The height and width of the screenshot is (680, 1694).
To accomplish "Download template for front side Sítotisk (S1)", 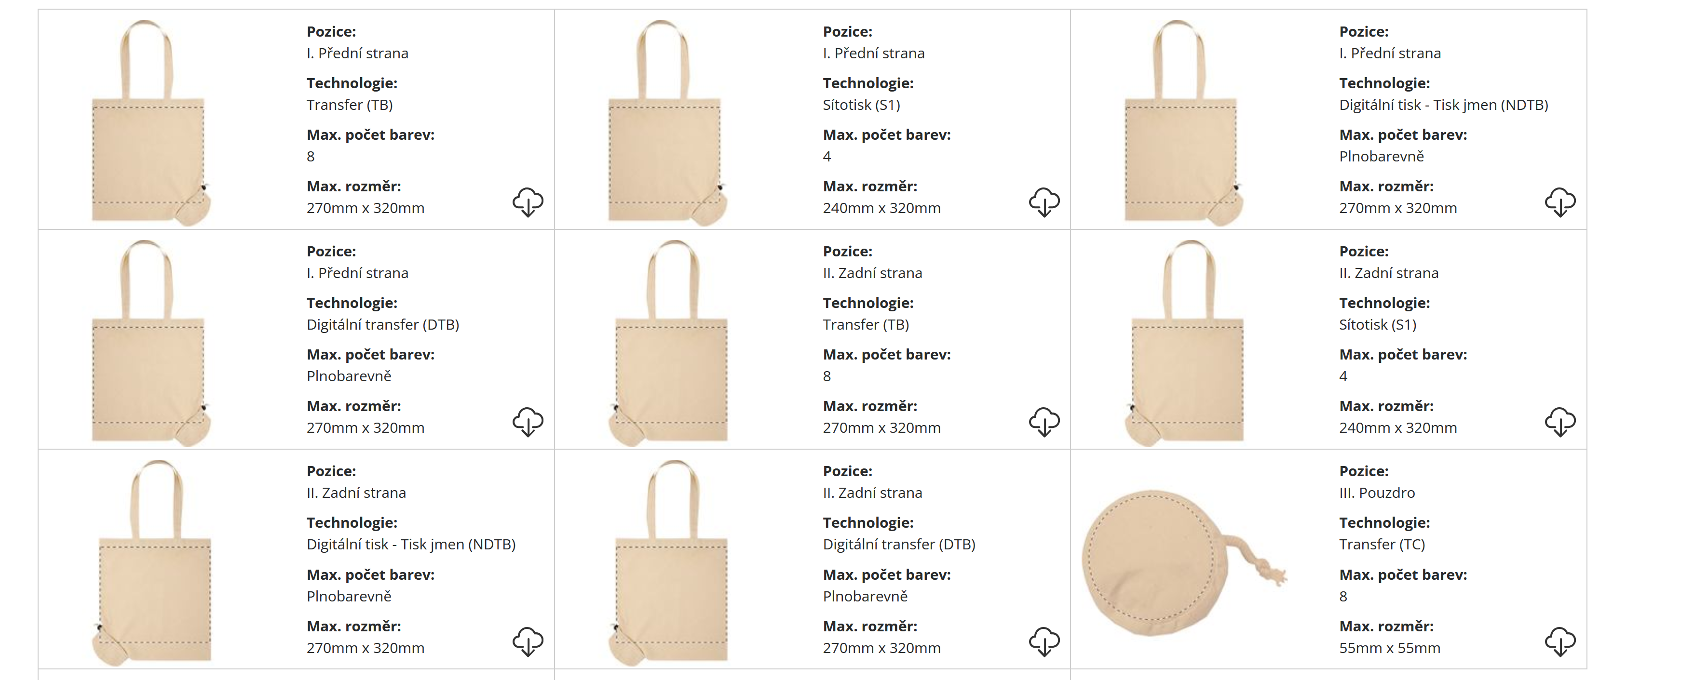I will pos(1044,202).
